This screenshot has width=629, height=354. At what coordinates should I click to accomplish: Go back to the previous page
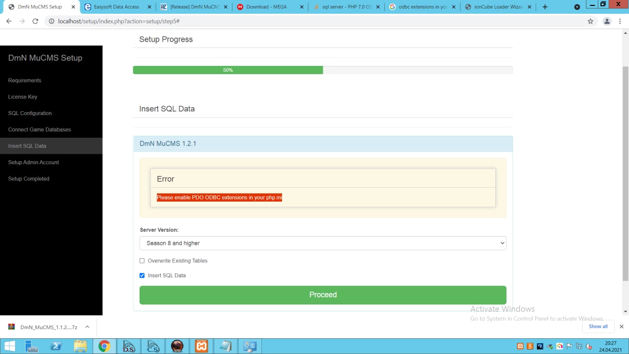(x=9, y=21)
